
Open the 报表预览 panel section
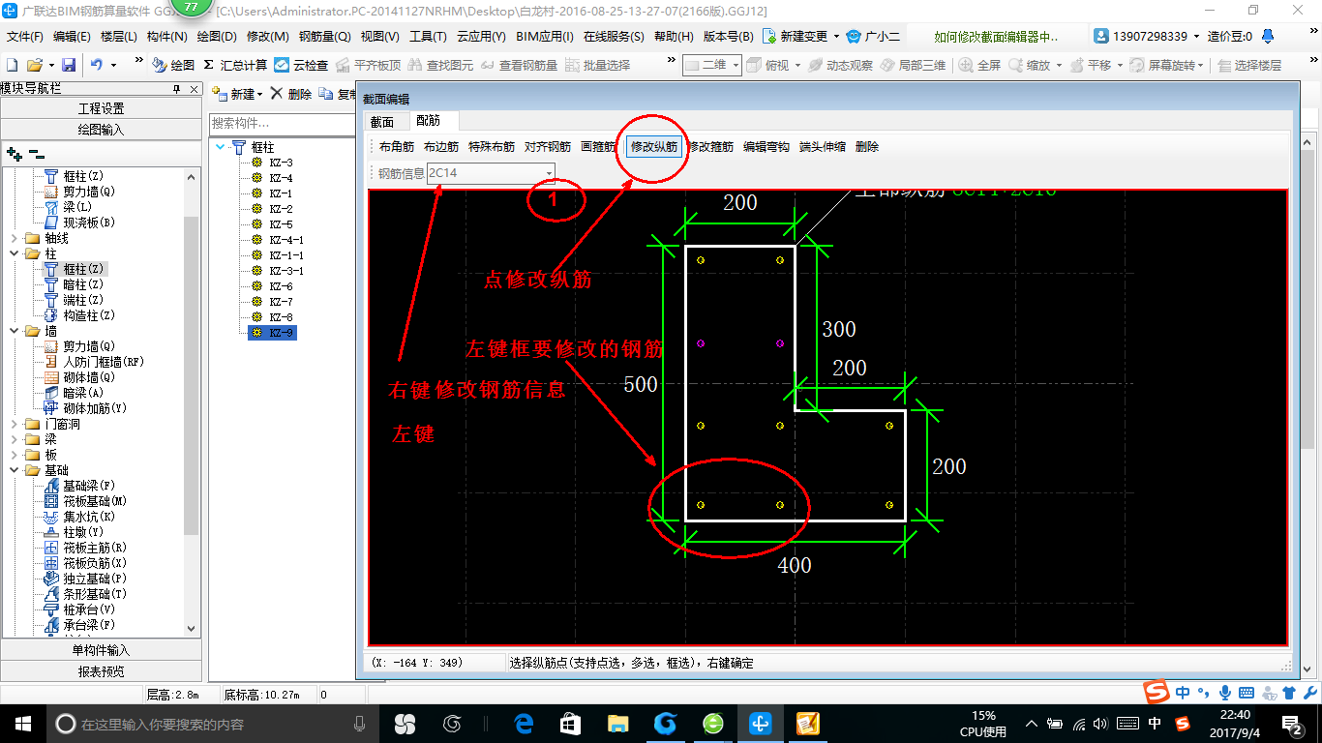(x=102, y=671)
